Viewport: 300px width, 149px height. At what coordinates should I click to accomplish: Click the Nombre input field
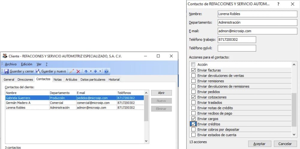click(x=257, y=14)
